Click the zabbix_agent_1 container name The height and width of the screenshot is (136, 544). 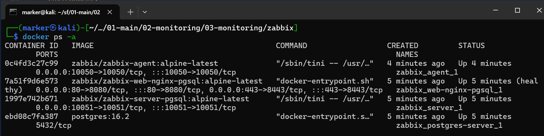[427, 72]
